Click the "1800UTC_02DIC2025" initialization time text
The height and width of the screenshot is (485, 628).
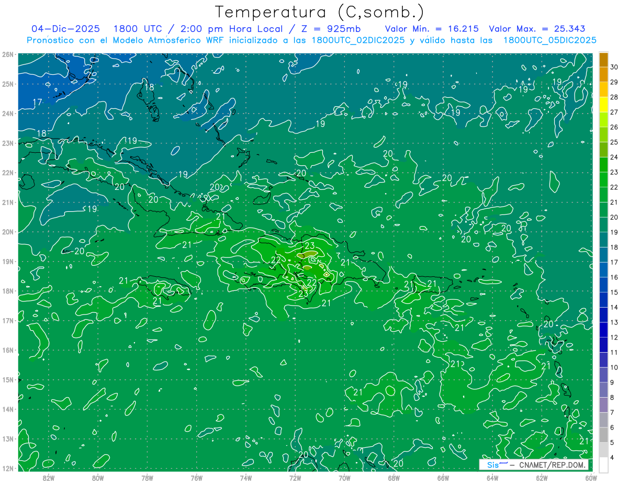tap(358, 40)
